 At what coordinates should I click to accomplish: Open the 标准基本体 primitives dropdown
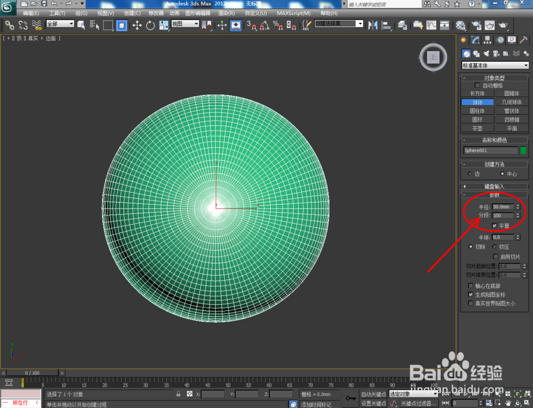pyautogui.click(x=495, y=65)
